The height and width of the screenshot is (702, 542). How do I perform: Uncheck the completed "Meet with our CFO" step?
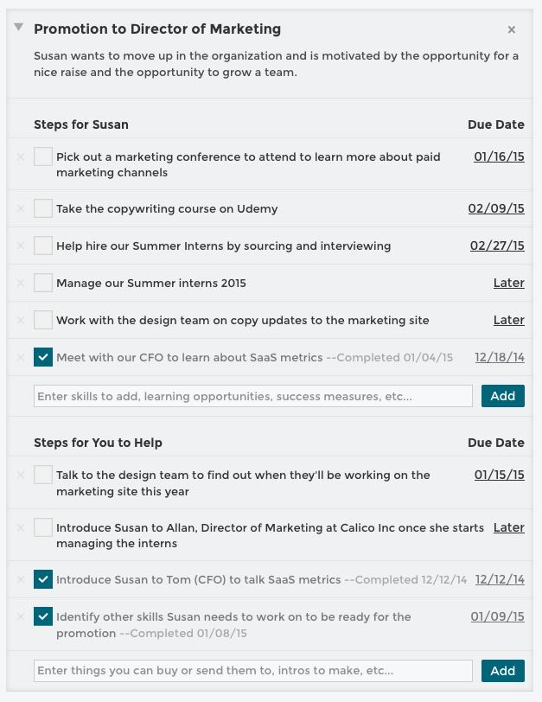pos(42,357)
